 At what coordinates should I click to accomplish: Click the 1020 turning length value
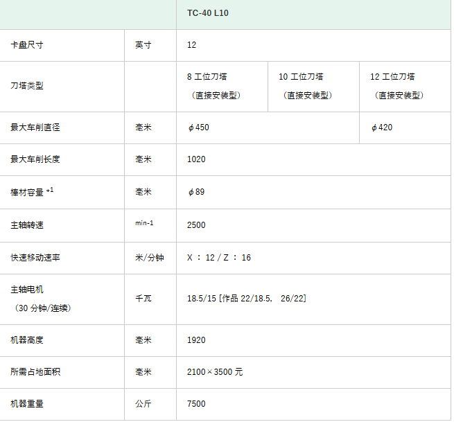196,159
